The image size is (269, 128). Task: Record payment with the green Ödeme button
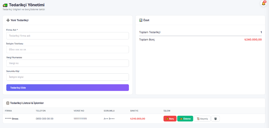185,119
